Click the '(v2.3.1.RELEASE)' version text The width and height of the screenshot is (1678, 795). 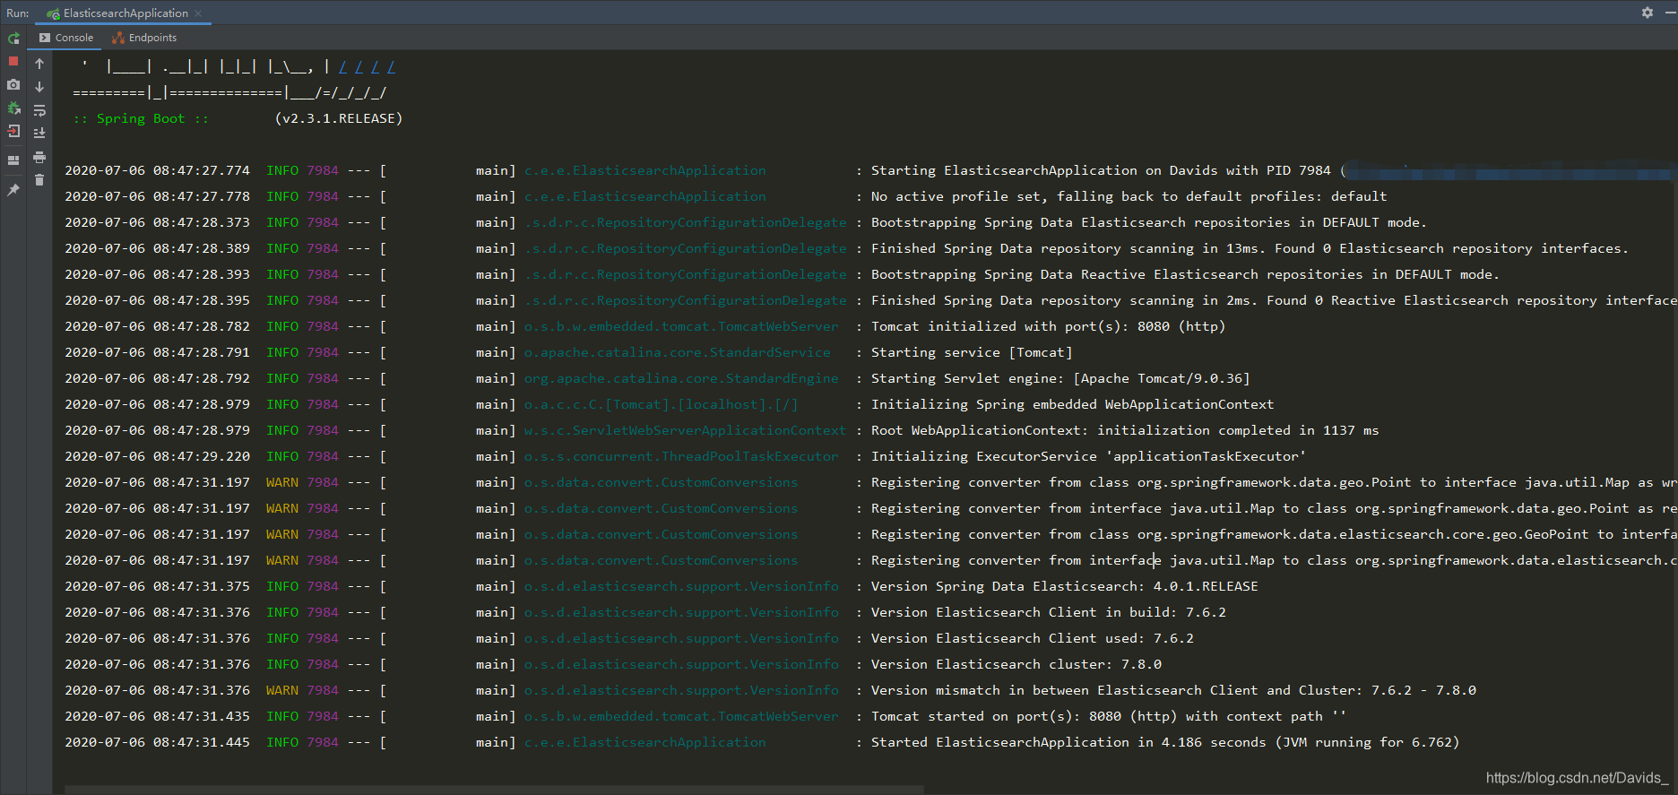click(339, 118)
